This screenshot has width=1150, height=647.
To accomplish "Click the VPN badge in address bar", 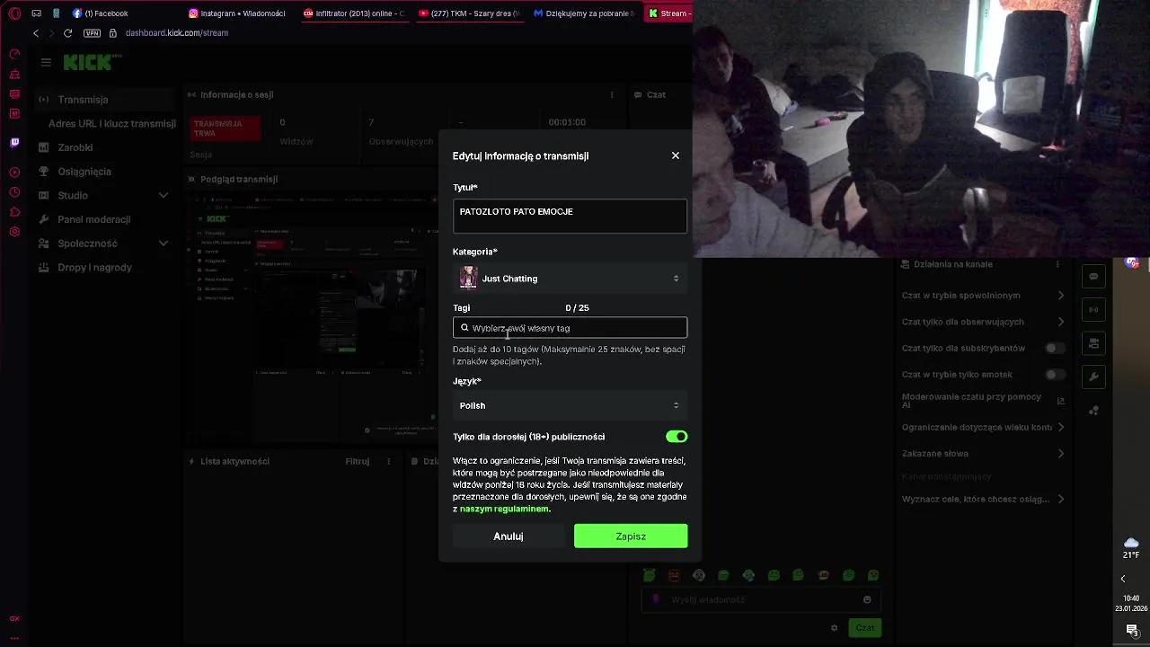I will (x=92, y=33).
